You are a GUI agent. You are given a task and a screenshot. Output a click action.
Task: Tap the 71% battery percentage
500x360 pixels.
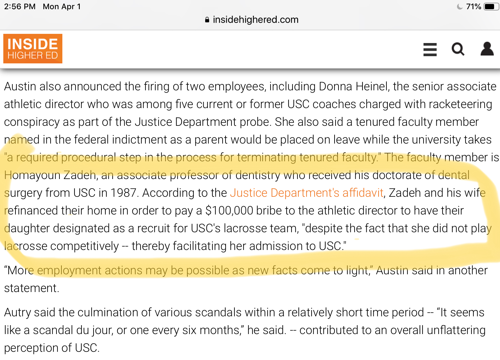tap(473, 7)
